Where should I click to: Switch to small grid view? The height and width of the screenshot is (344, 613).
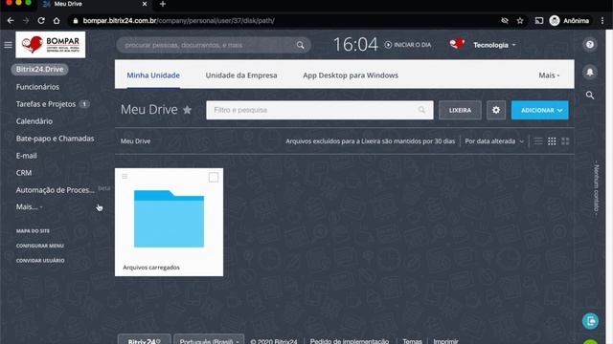[552, 141]
